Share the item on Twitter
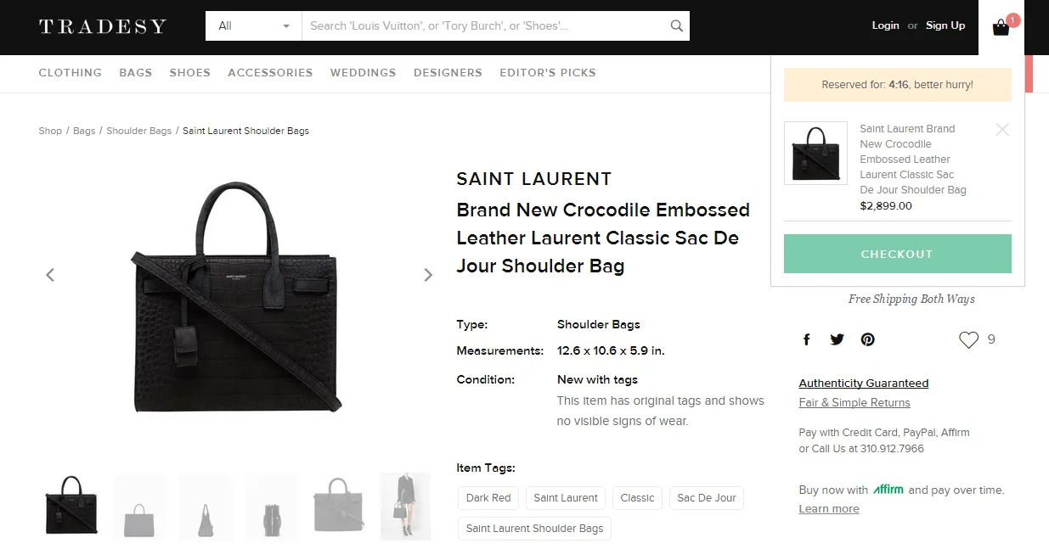 click(837, 339)
